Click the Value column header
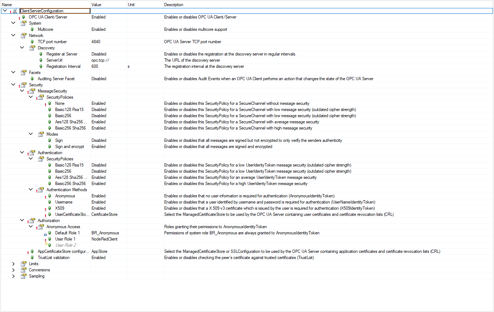 coord(109,5)
